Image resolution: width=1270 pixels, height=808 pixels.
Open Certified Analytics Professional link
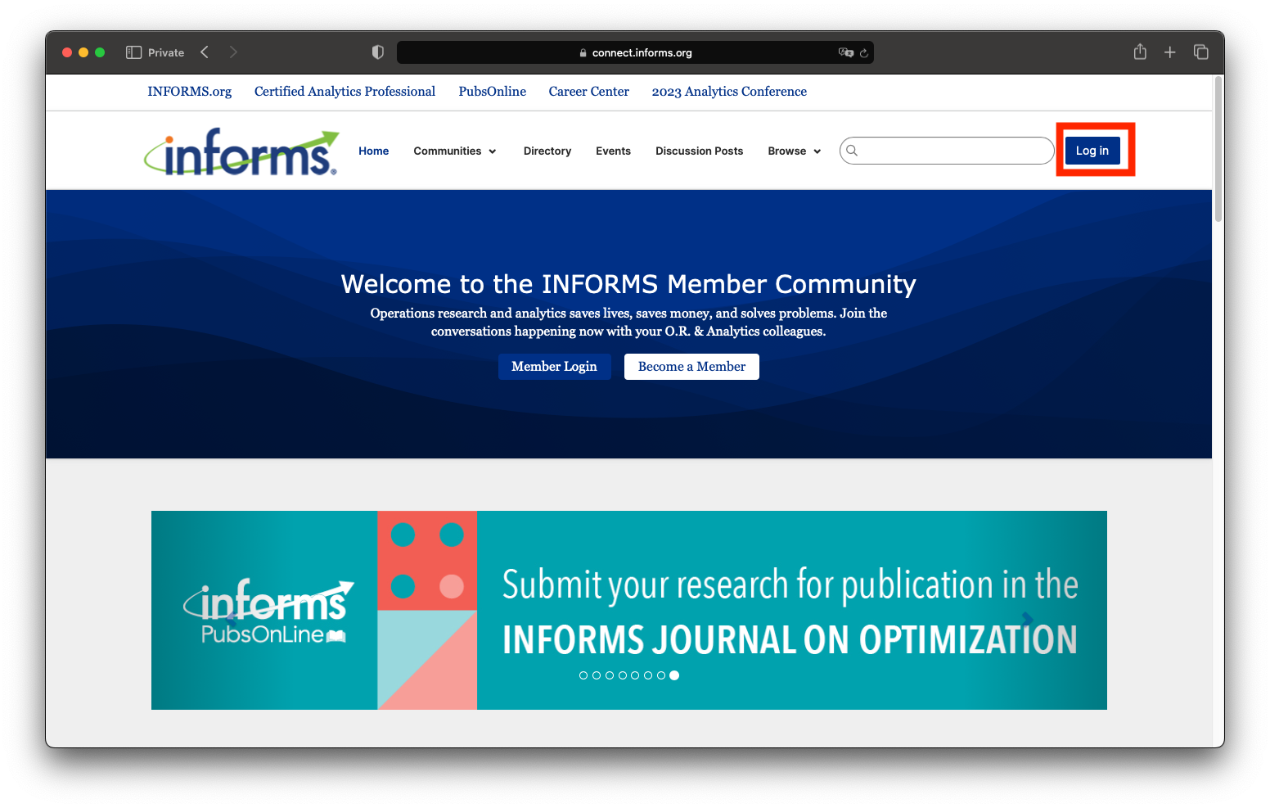coord(345,92)
